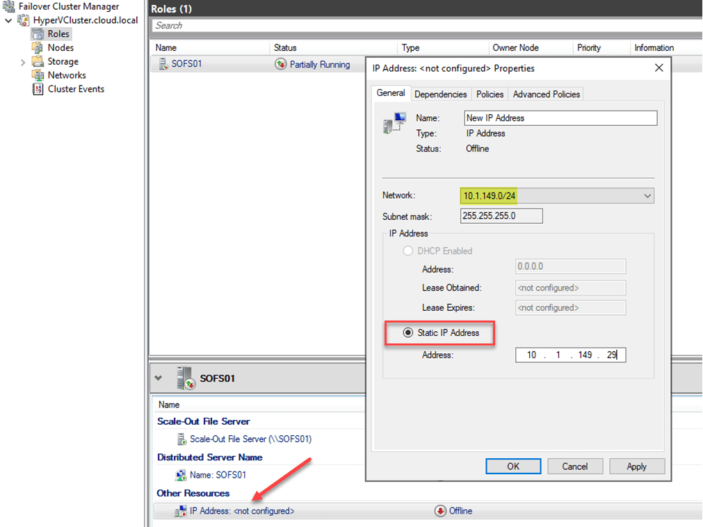Open the Policies tab
703x527 pixels.
(x=490, y=94)
